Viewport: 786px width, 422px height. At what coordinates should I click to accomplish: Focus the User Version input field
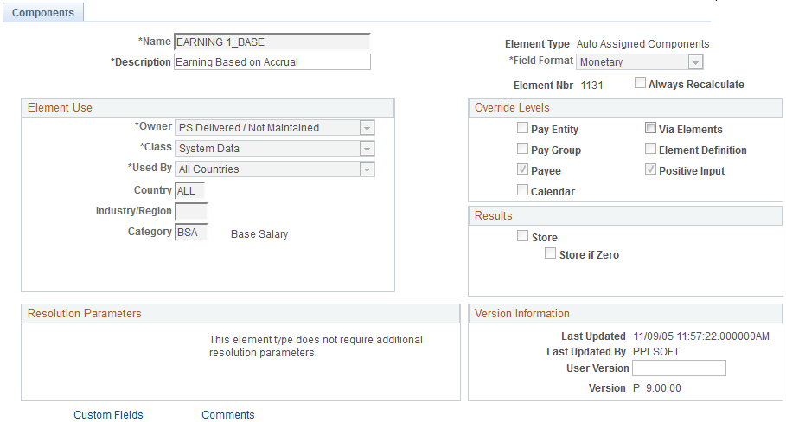coord(679,368)
